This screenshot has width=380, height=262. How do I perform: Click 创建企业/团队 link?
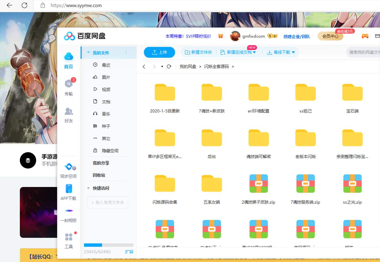pos(297,36)
